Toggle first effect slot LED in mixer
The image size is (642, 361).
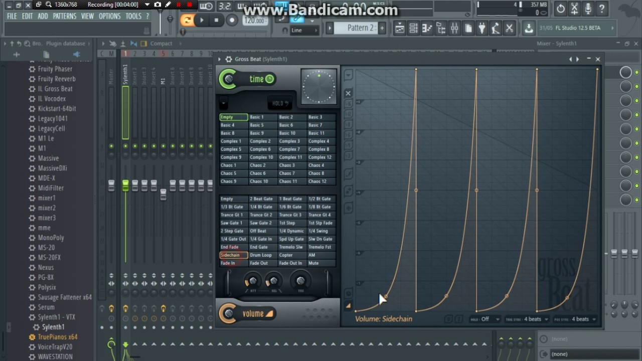(637, 73)
